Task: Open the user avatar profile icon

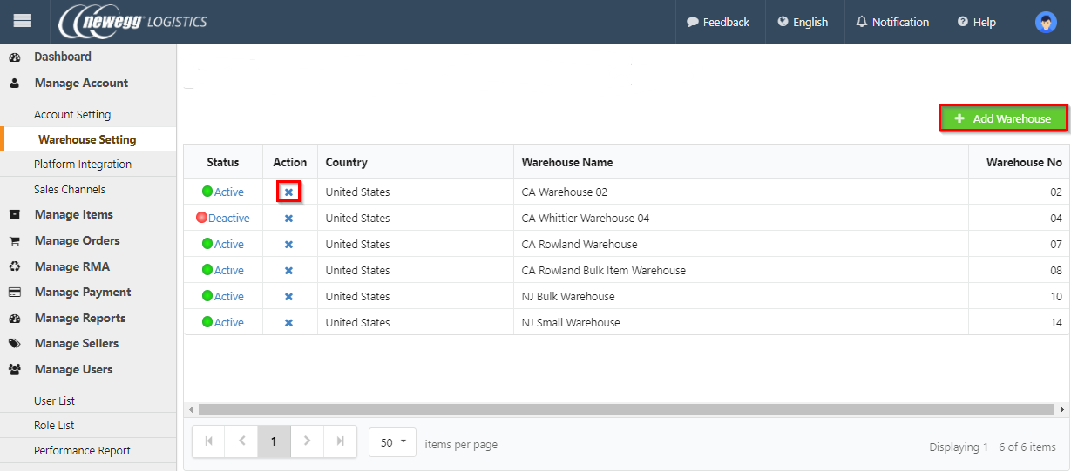Action: click(x=1045, y=23)
